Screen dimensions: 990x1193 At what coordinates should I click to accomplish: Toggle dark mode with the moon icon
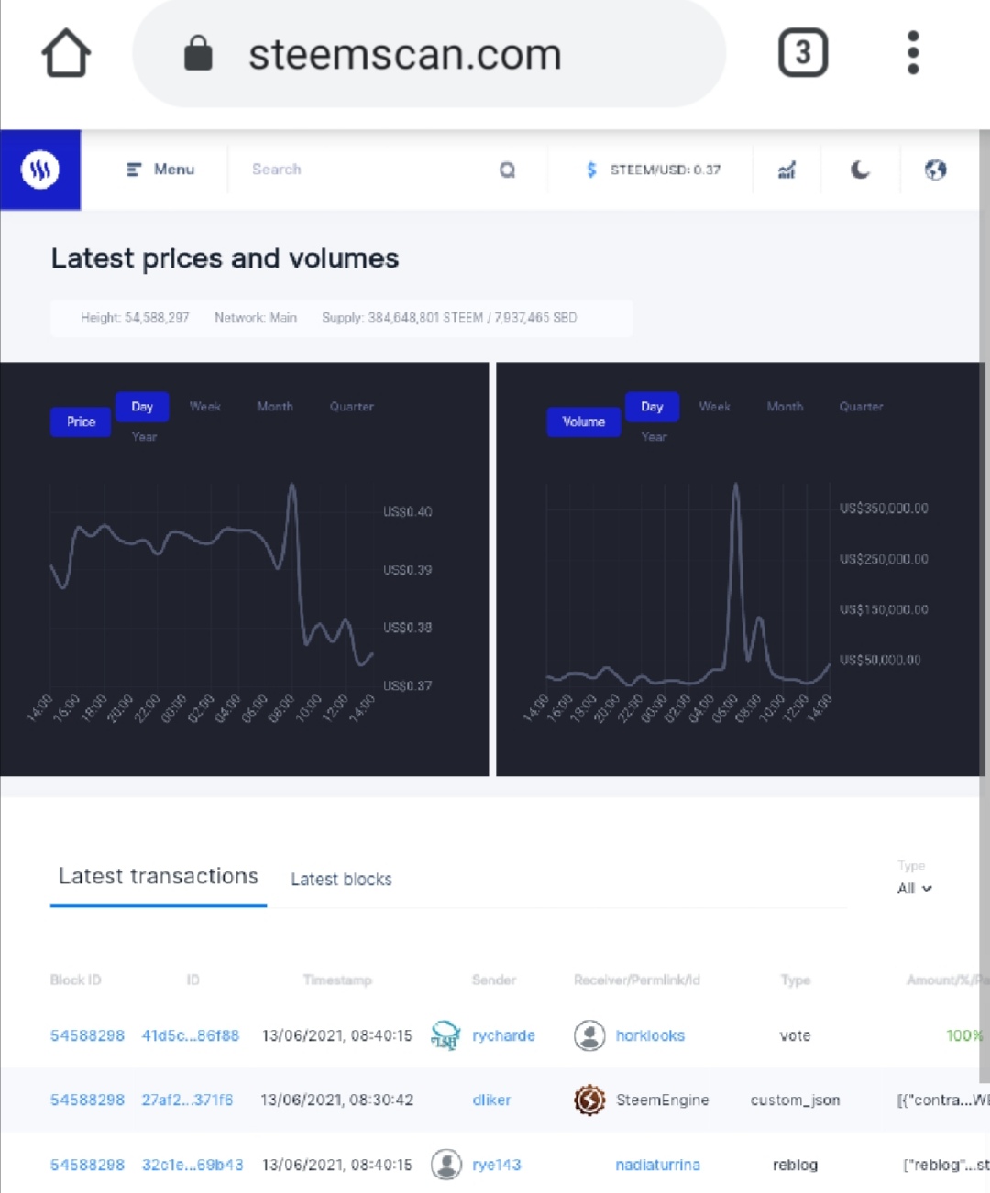(x=859, y=170)
